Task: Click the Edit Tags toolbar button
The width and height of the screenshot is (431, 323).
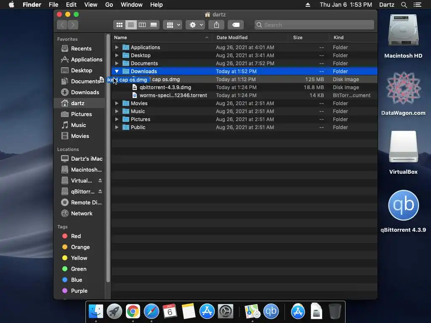Action: [x=236, y=25]
